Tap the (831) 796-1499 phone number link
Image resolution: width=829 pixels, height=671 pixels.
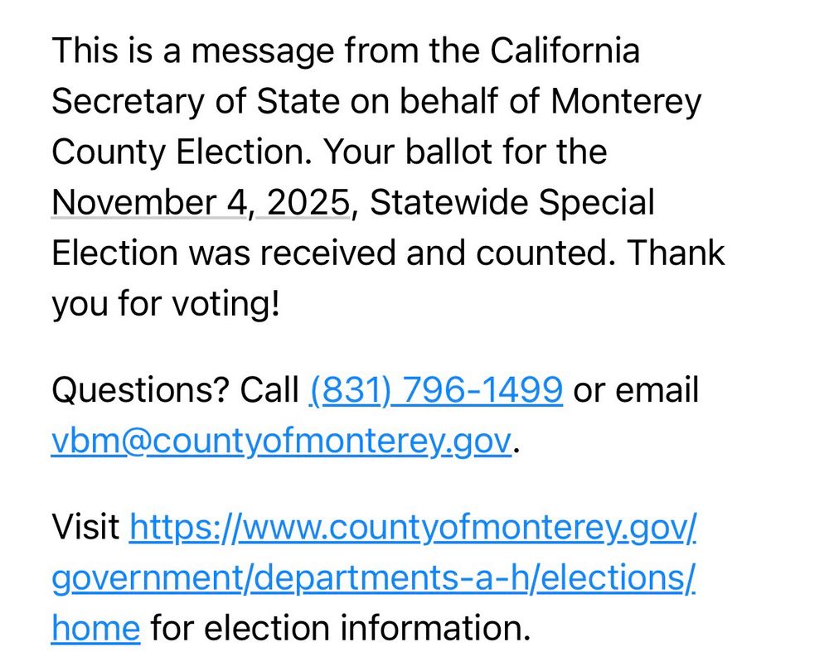tap(436, 390)
